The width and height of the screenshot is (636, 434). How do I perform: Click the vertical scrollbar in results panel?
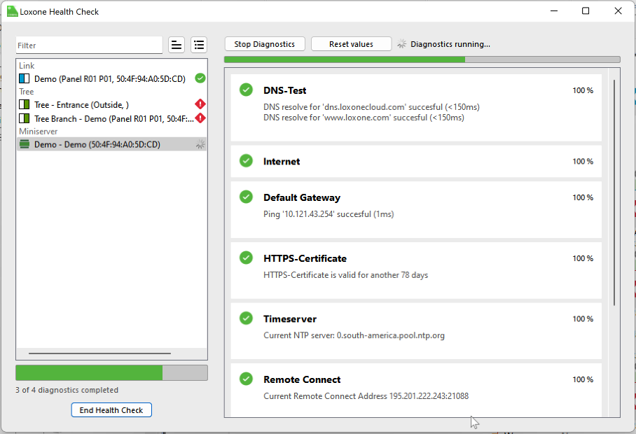614,192
